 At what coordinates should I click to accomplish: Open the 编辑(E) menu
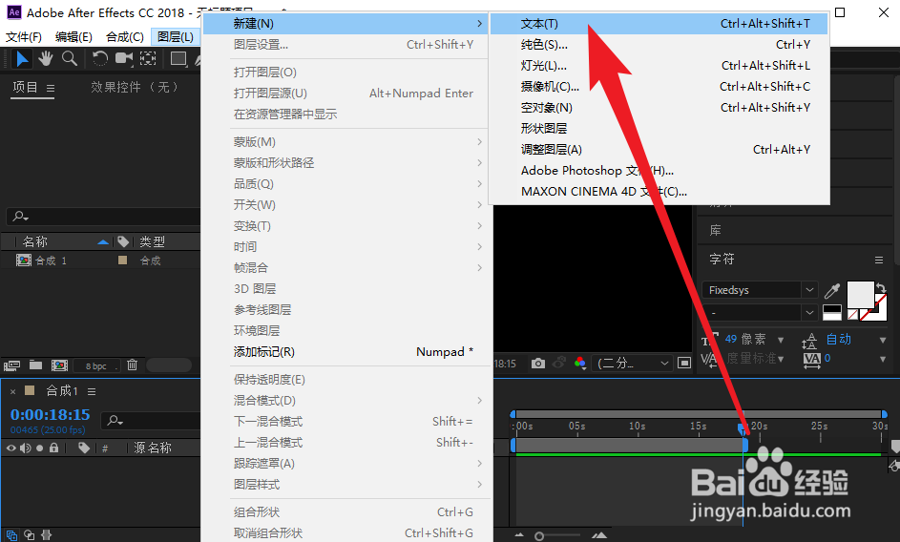point(73,37)
